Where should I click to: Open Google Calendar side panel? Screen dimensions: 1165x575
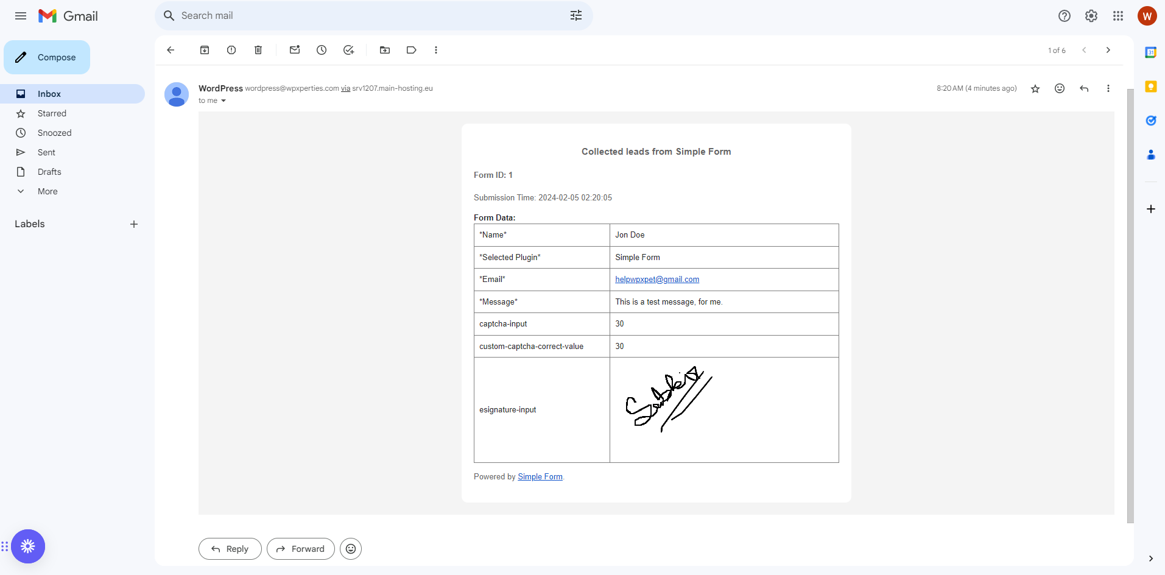coord(1151,52)
